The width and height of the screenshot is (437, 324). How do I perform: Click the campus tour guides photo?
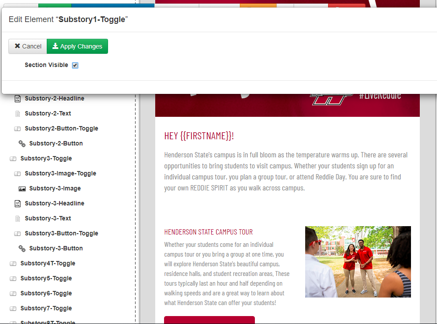click(358, 262)
